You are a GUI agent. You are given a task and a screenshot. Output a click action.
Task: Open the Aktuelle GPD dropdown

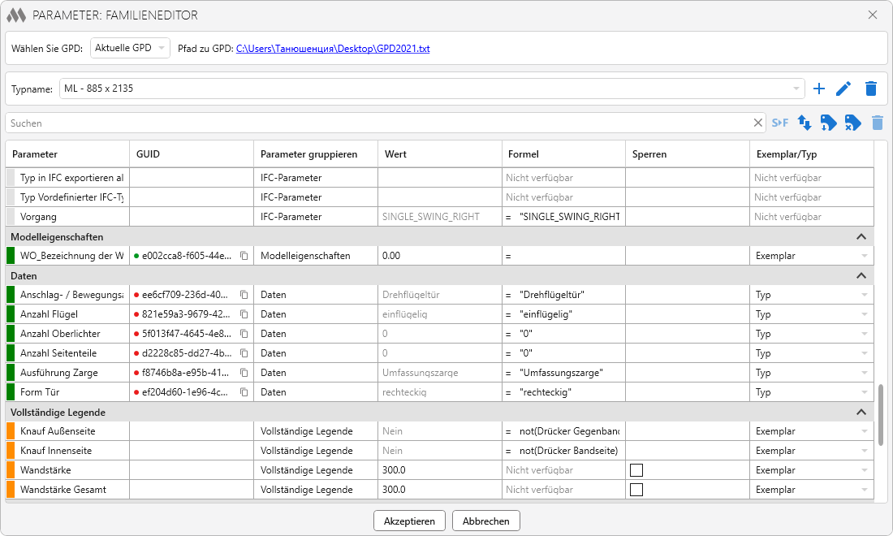click(130, 48)
